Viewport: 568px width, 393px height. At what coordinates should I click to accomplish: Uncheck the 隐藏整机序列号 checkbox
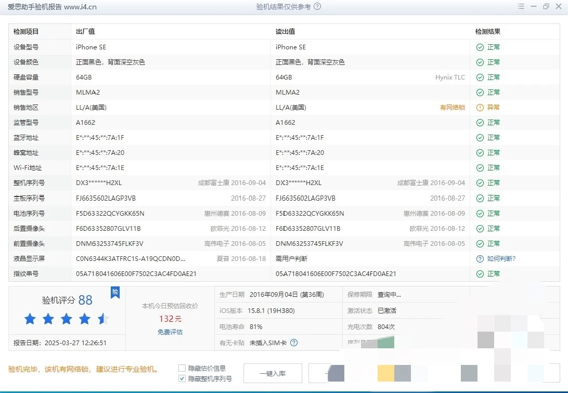pos(182,378)
